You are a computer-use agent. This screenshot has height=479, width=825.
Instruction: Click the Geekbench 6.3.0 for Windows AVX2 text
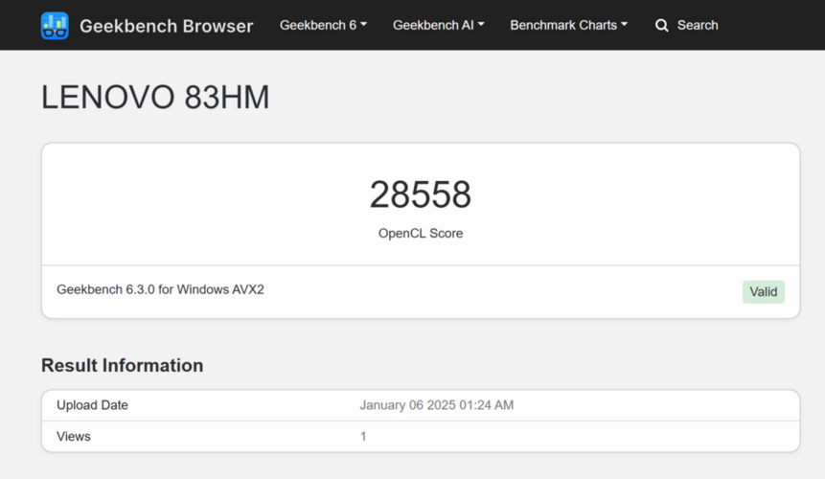[160, 289]
